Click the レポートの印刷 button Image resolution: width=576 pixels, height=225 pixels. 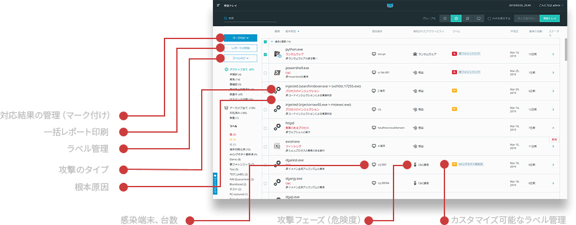tap(241, 48)
